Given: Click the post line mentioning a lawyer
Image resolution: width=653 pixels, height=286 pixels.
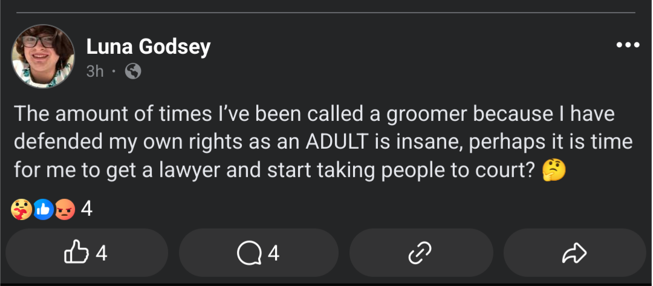Looking at the screenshot, I should click(290, 171).
